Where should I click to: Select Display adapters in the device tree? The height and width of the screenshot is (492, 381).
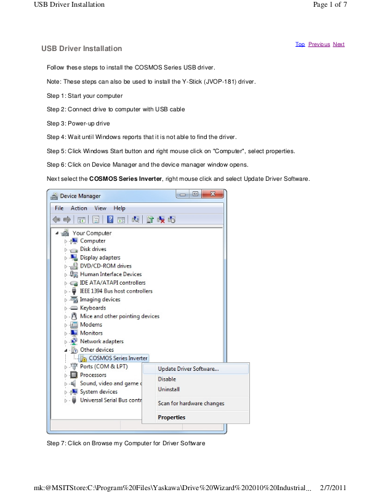[100, 258]
